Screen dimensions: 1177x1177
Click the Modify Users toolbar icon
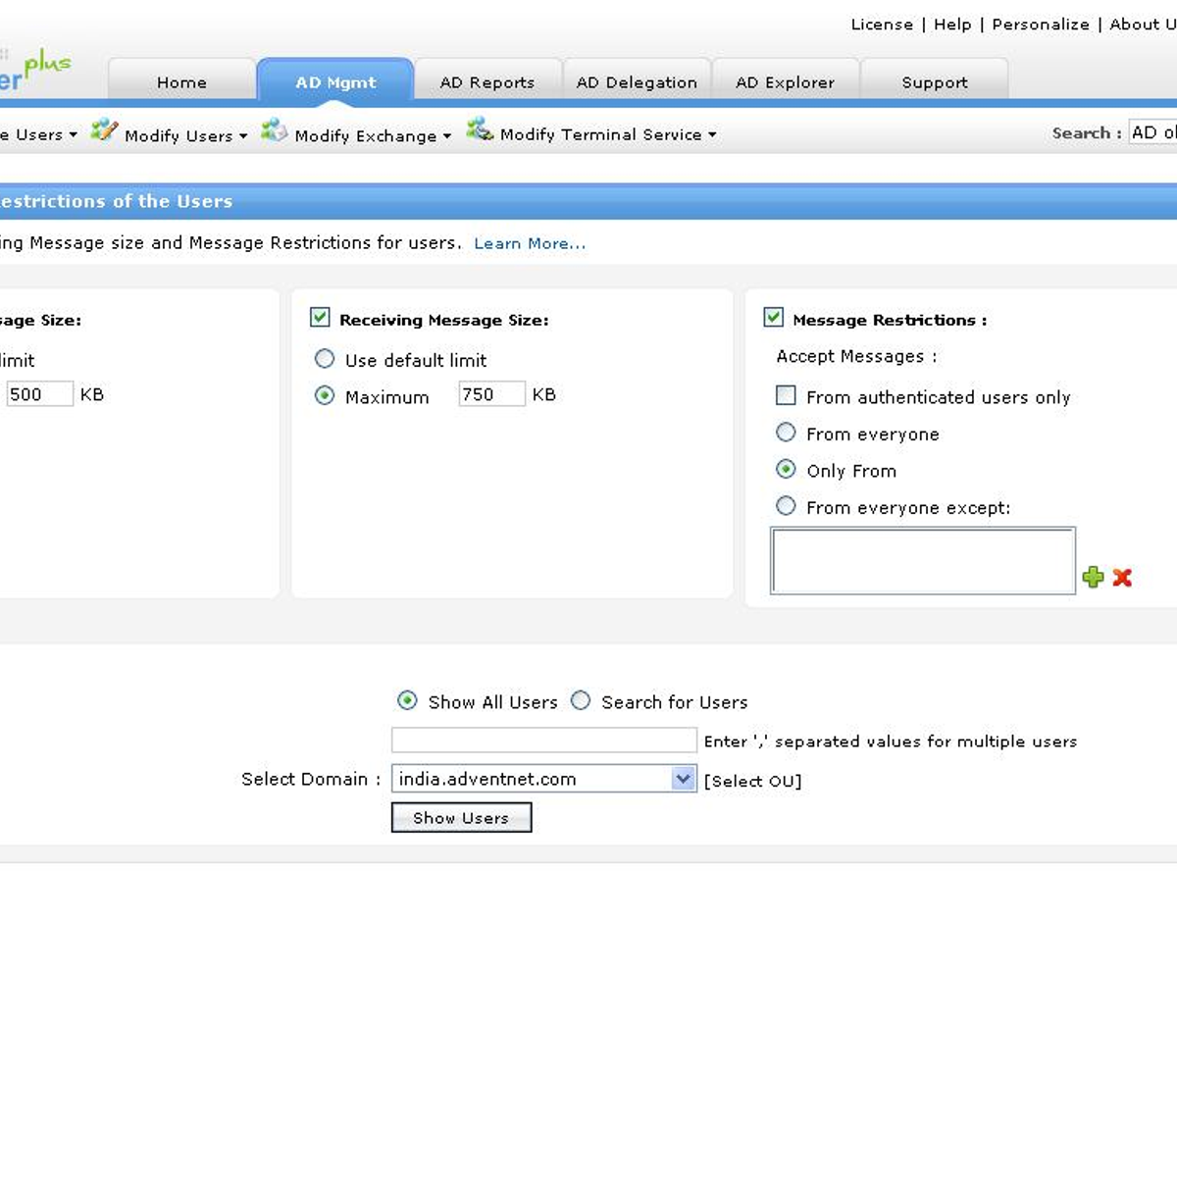click(x=104, y=130)
